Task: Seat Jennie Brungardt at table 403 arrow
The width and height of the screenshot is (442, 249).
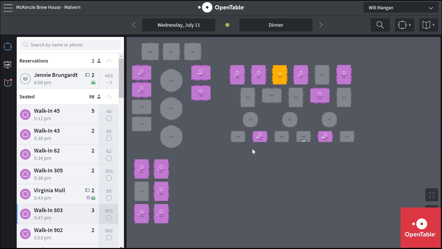Action: point(109,79)
